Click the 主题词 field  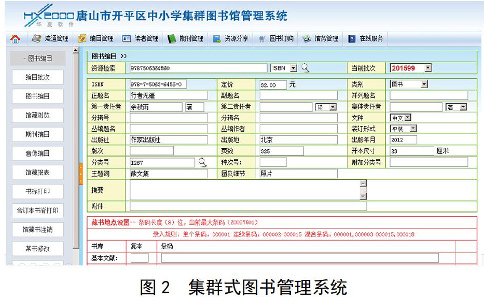169,174
